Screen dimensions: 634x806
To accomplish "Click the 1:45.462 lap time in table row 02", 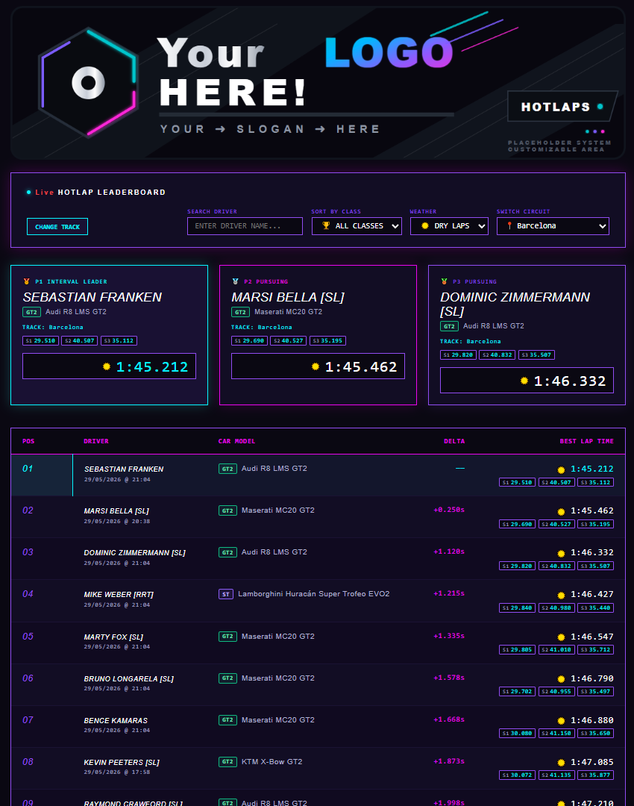I will point(592,511).
